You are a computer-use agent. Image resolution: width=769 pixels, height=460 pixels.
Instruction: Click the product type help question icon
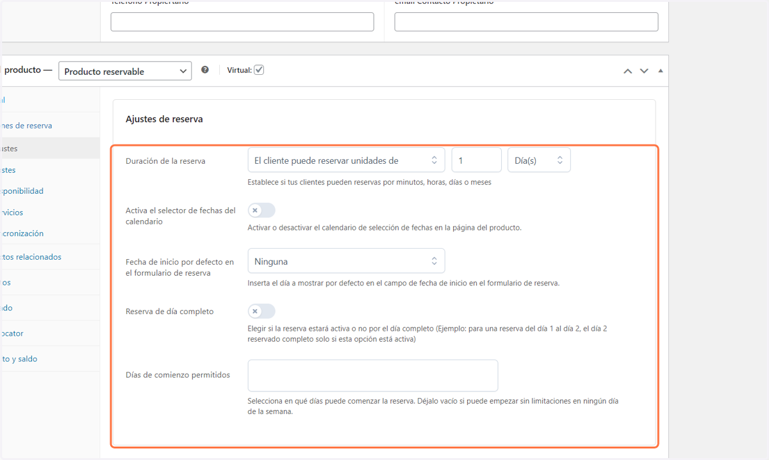tap(205, 70)
